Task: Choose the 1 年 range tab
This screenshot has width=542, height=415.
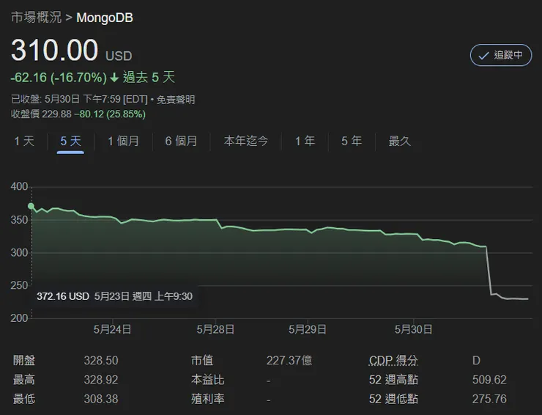Action: click(305, 141)
